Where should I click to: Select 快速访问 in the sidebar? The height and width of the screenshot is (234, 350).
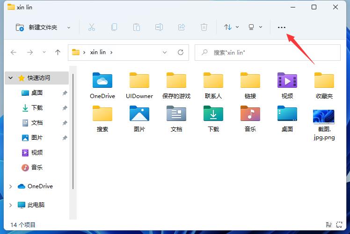(x=36, y=78)
